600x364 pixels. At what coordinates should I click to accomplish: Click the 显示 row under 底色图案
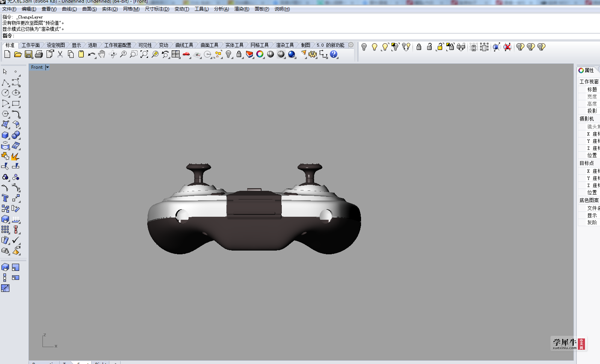pos(589,215)
